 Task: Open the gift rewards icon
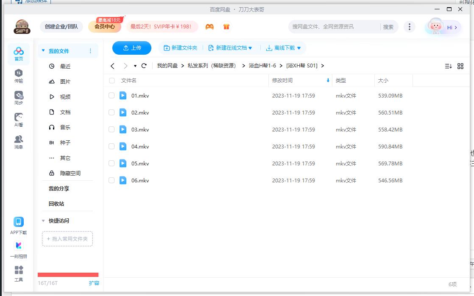pos(227,26)
